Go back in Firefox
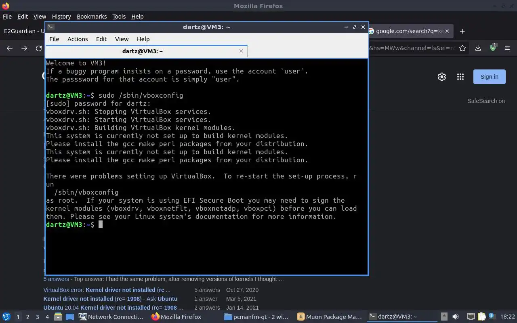The image size is (517, 323). tap(10, 48)
